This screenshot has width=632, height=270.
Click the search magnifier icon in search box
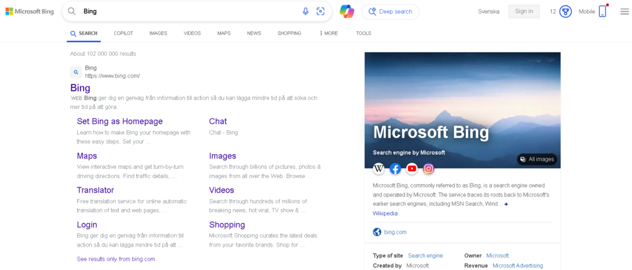(72, 11)
